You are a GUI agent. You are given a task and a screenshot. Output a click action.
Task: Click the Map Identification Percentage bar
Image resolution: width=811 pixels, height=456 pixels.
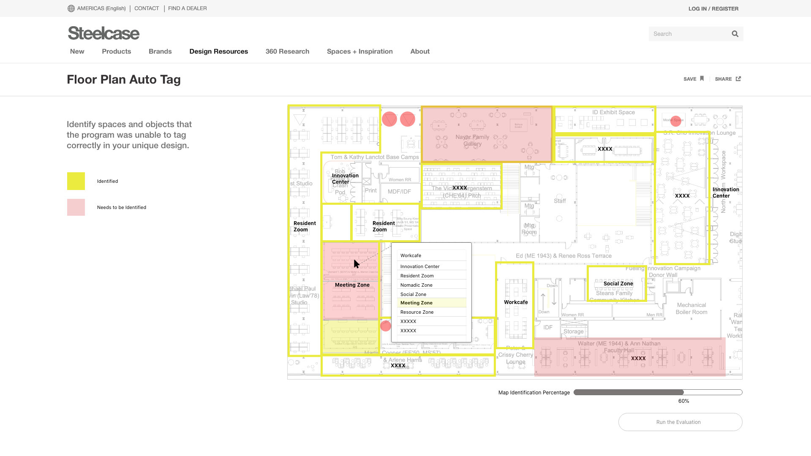[x=657, y=392]
